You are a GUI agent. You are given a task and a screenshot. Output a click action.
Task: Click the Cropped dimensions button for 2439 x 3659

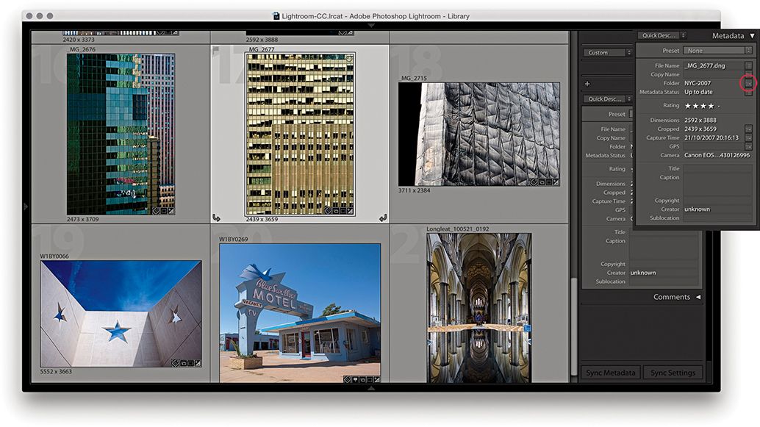pyautogui.click(x=748, y=129)
